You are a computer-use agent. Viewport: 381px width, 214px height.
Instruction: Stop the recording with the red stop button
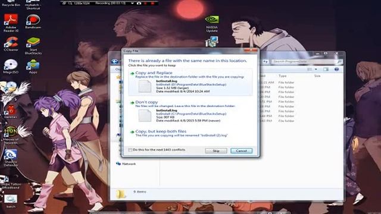[152, 3]
